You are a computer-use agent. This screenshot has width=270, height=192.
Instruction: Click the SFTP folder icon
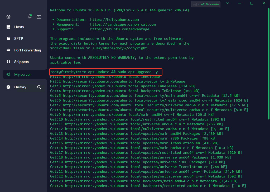tap(8, 39)
